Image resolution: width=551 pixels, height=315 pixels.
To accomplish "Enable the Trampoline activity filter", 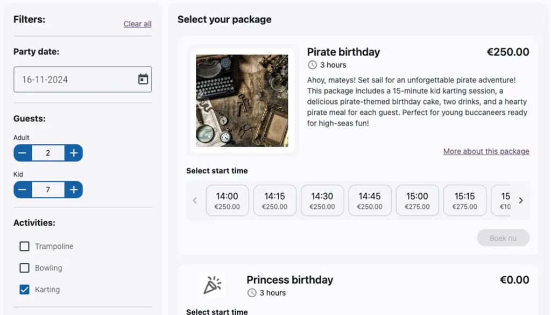I will [x=24, y=247].
